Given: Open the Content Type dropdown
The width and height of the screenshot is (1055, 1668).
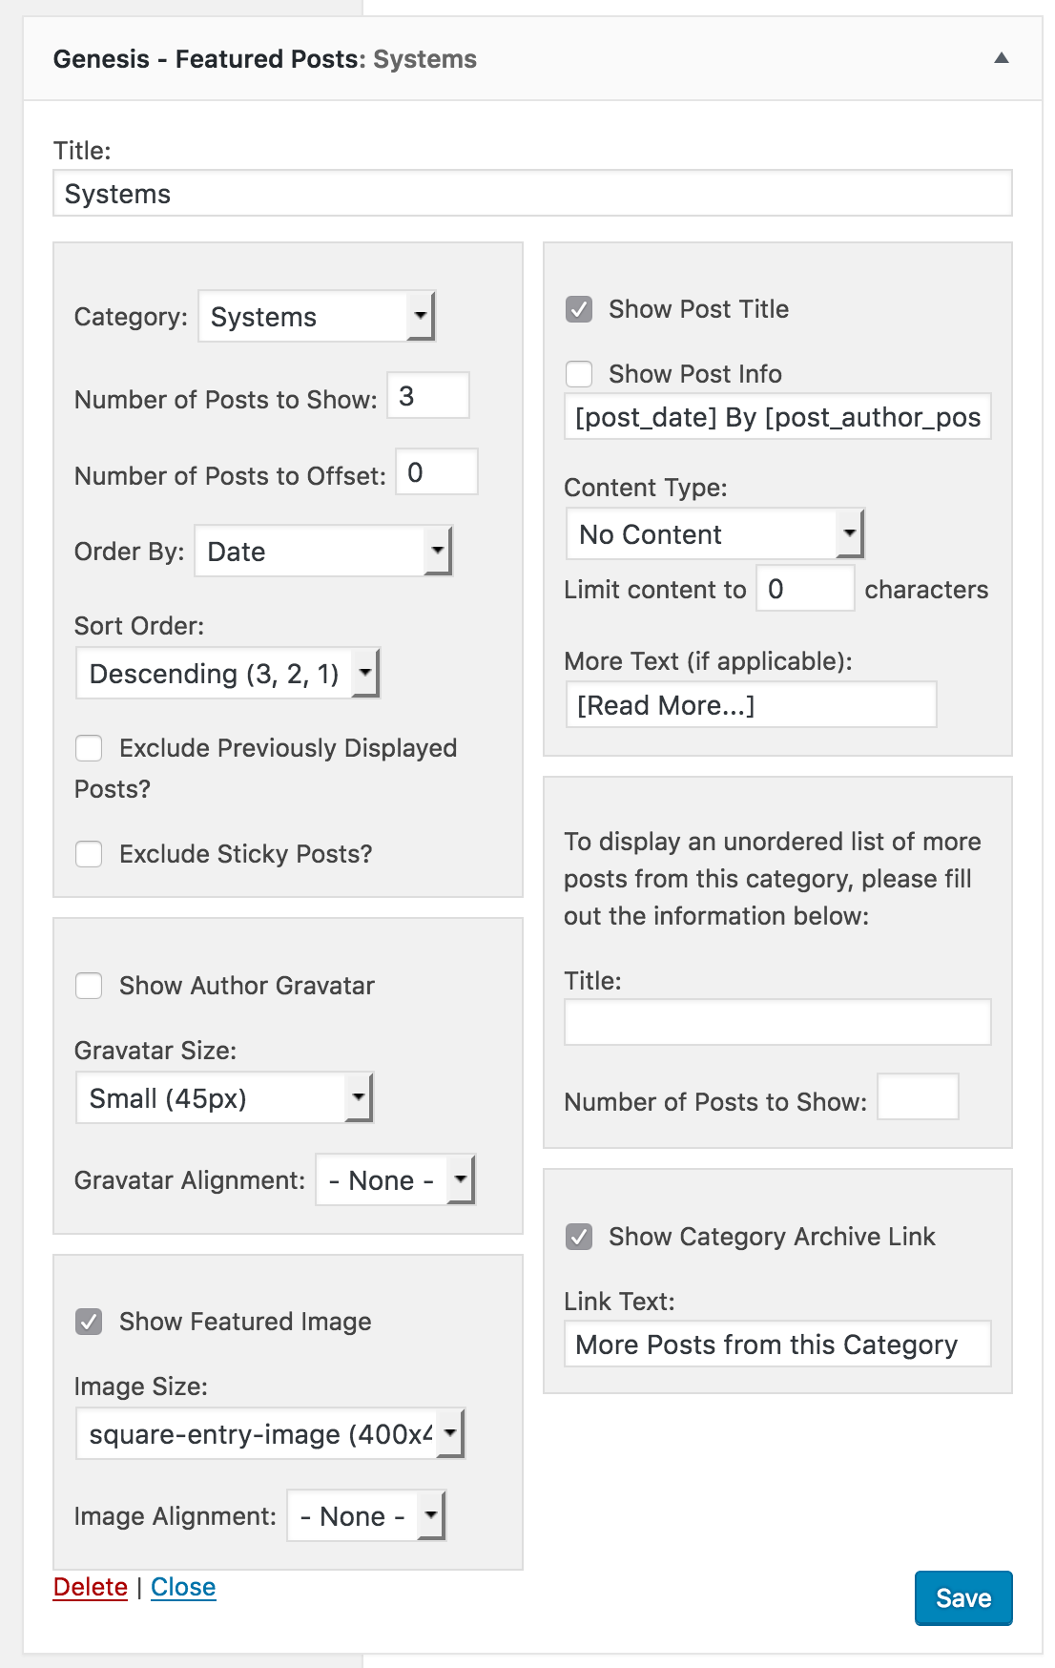Looking at the screenshot, I should [714, 534].
